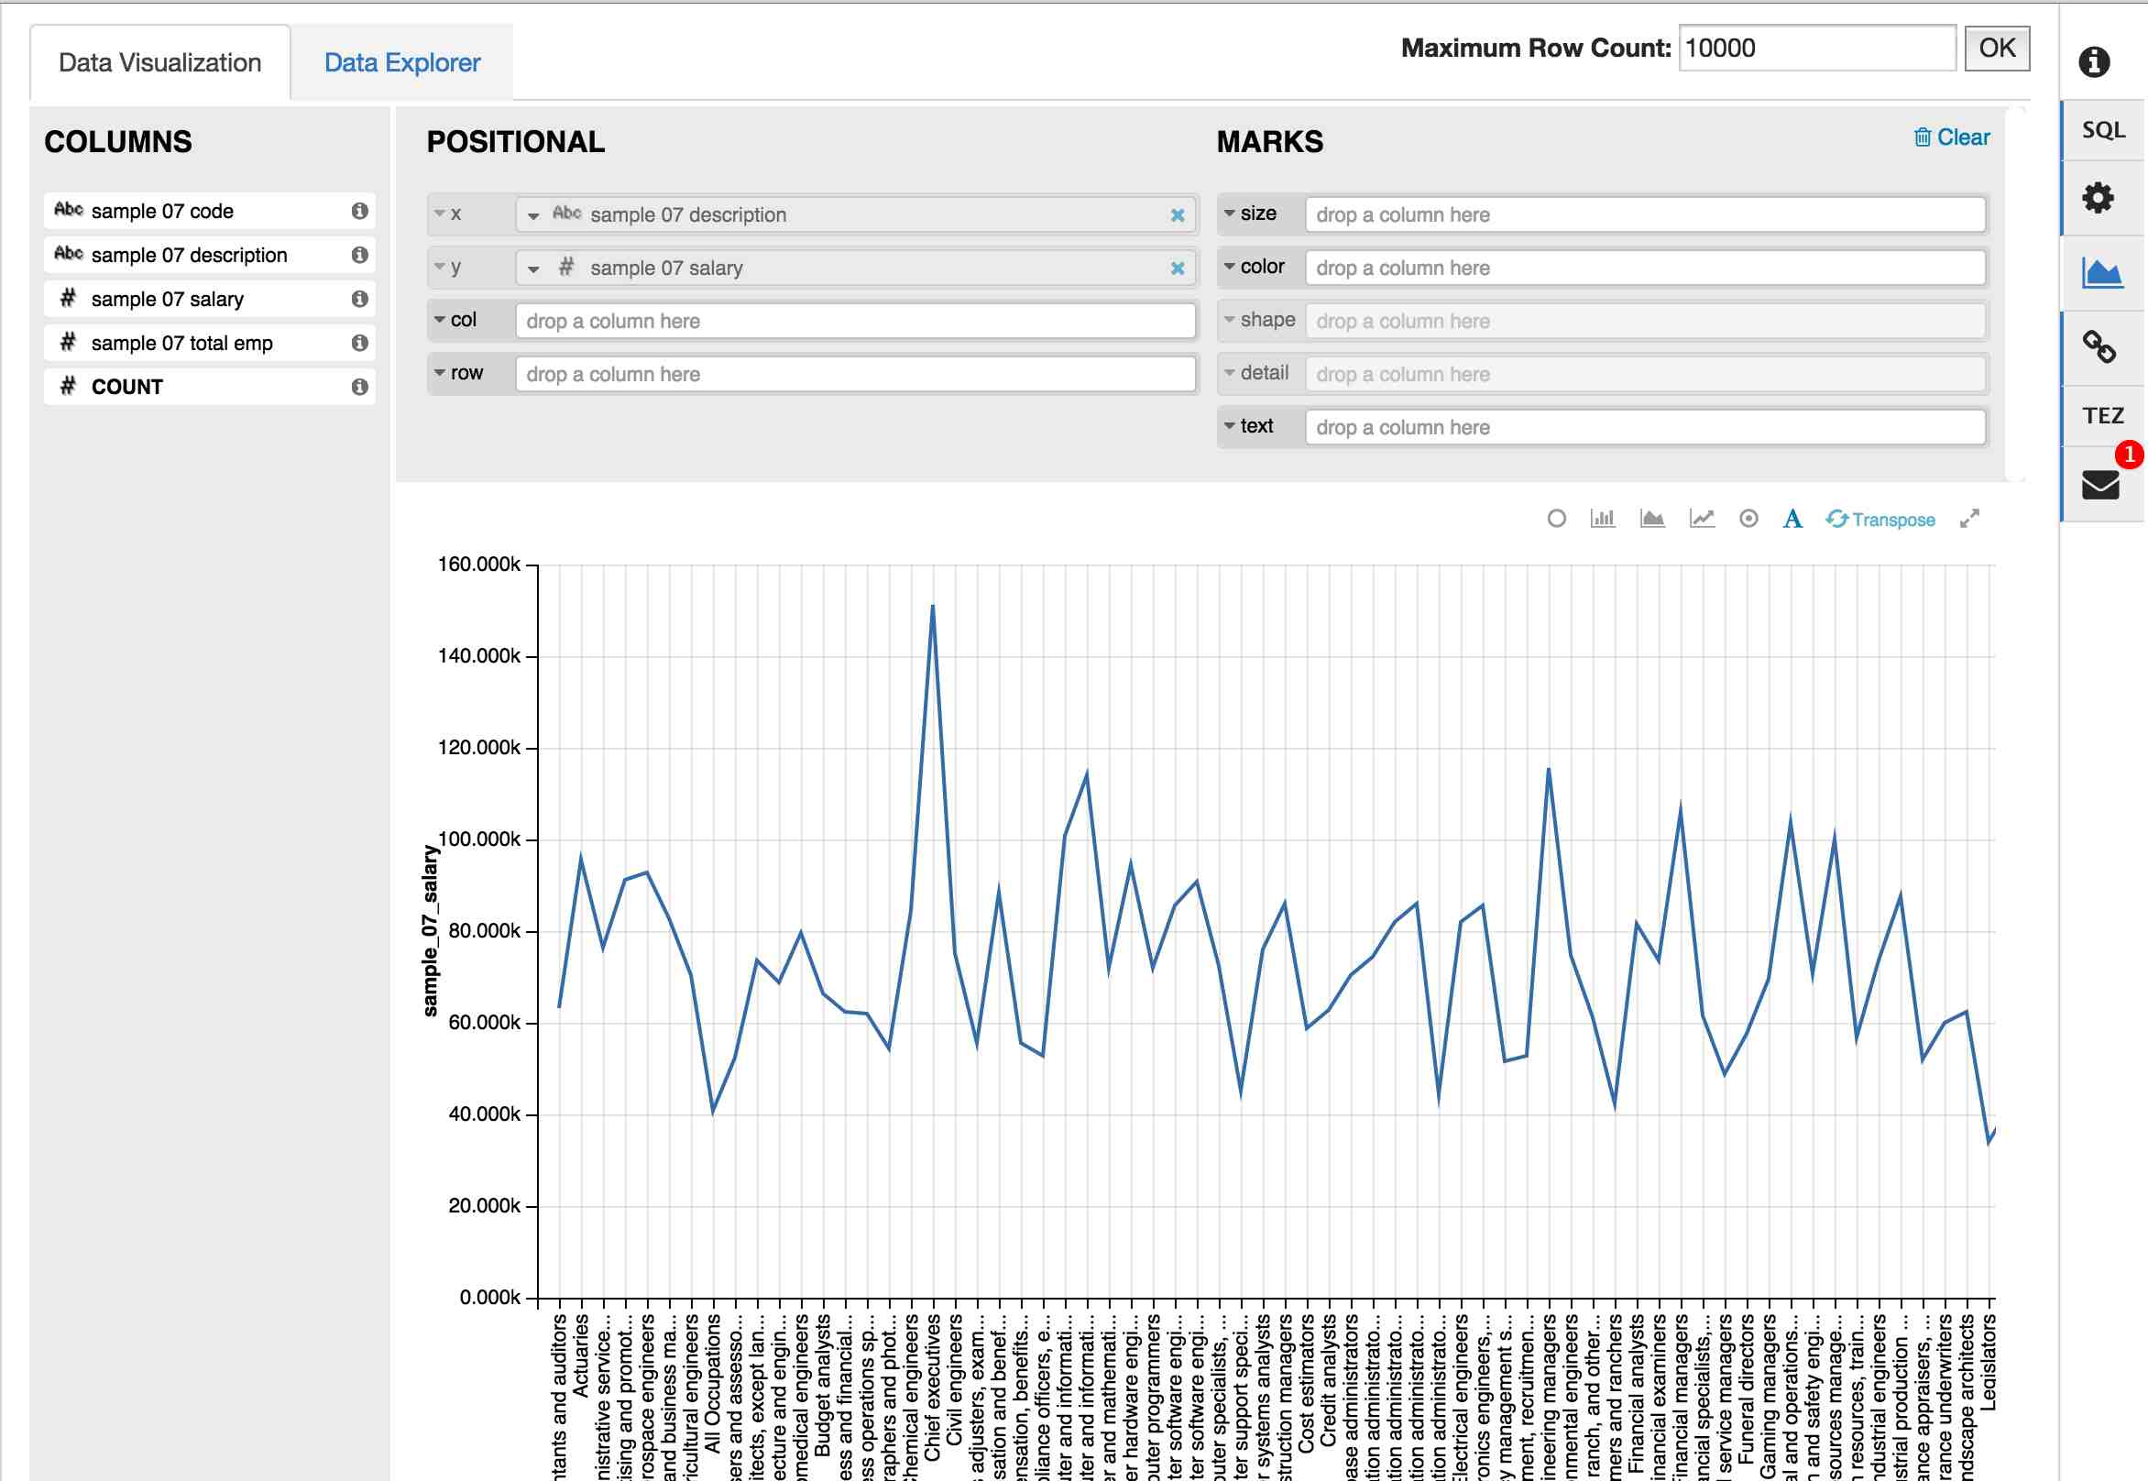The width and height of the screenshot is (2148, 1481).
Task: Open notifications envelope with red badge
Action: [2100, 485]
